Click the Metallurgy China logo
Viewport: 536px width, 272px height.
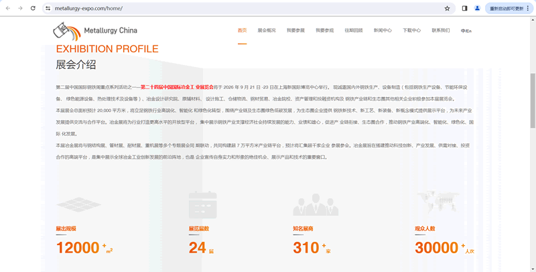(x=95, y=31)
